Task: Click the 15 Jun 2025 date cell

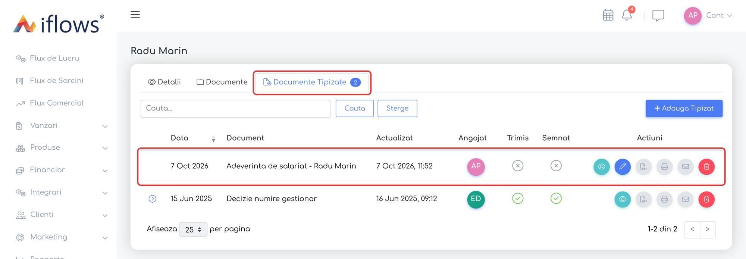Action: coord(191,199)
